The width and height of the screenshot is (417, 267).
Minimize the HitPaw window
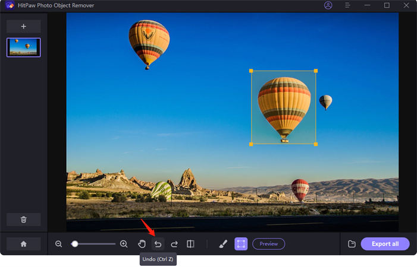tap(367, 5)
